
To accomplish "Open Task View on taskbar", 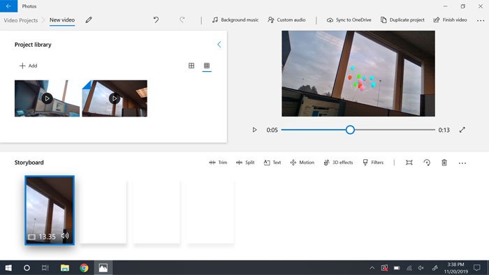I will 45,268.
